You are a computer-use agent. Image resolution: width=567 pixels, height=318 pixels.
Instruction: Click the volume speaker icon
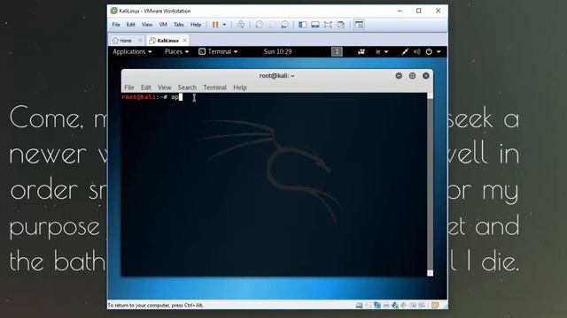(417, 51)
